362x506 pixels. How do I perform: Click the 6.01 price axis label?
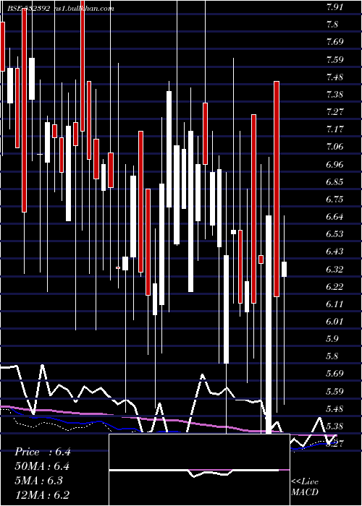pos(334,322)
